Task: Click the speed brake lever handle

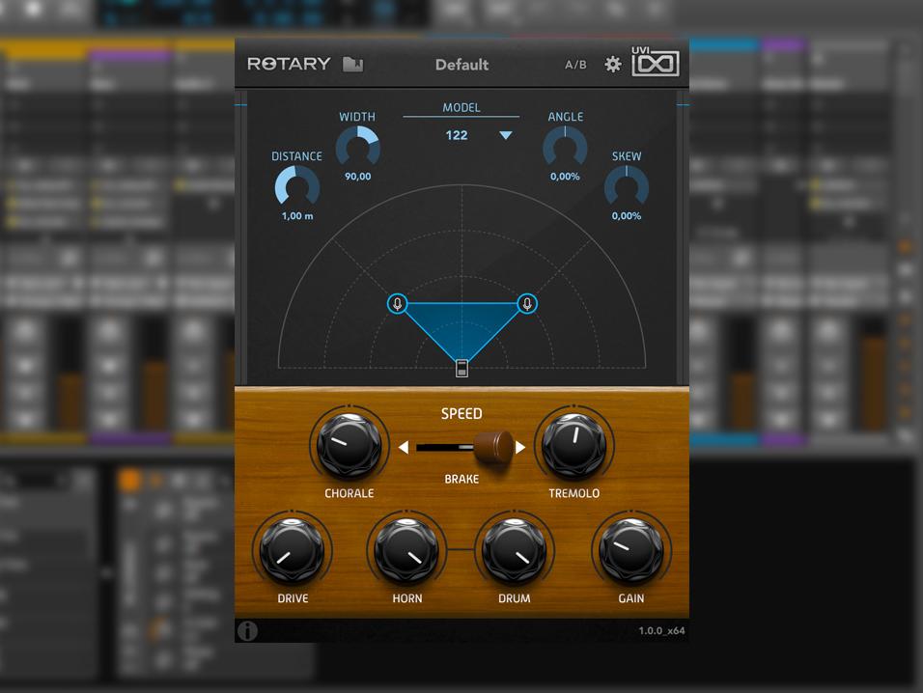Action: [495, 447]
